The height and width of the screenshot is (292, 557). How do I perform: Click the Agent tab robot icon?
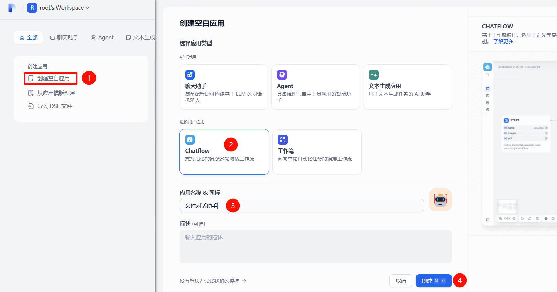coord(93,38)
